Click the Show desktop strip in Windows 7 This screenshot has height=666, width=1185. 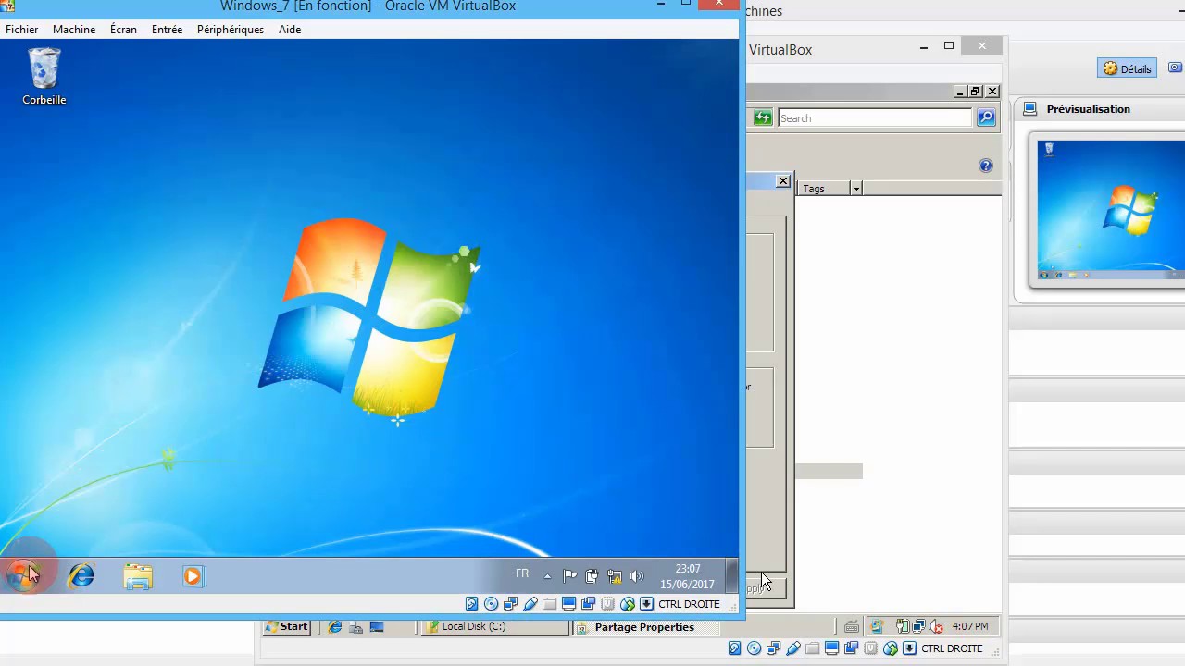(732, 576)
